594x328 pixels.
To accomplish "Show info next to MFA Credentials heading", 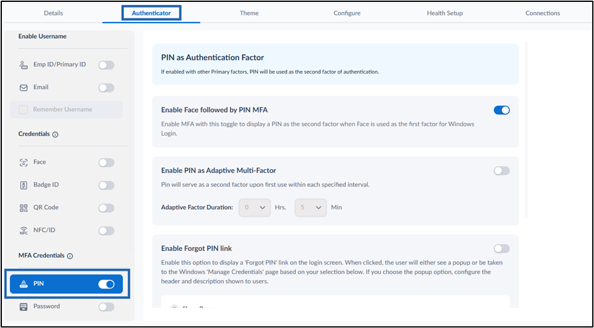I will [70, 256].
